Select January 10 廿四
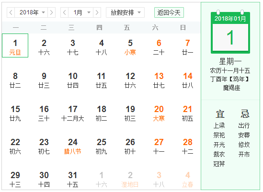The width and height of the screenshot is (263, 192). pos(73,80)
